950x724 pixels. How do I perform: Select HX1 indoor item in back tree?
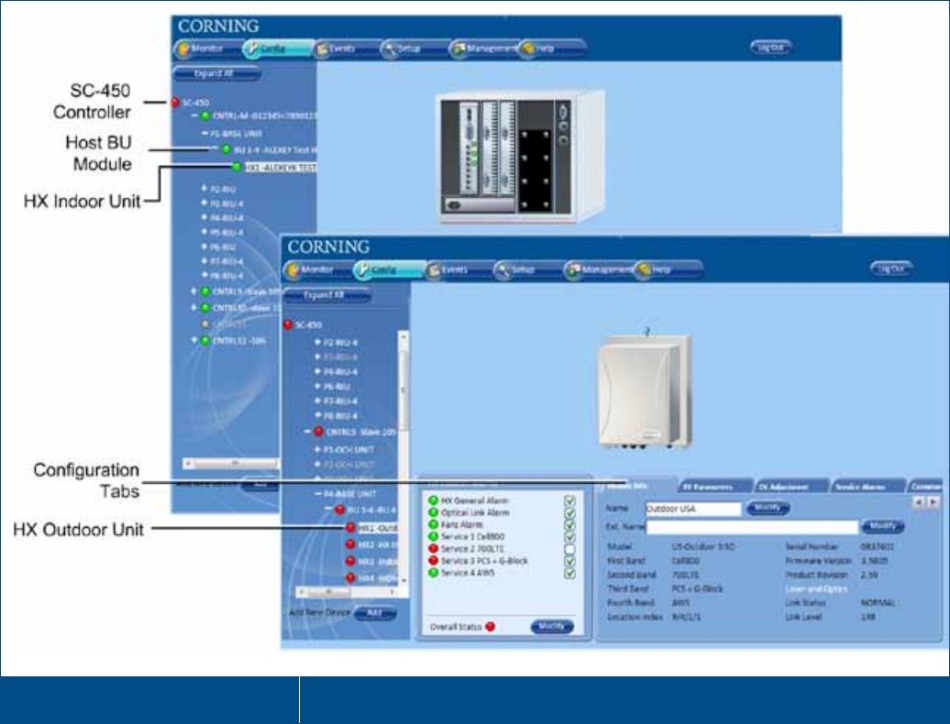point(281,168)
